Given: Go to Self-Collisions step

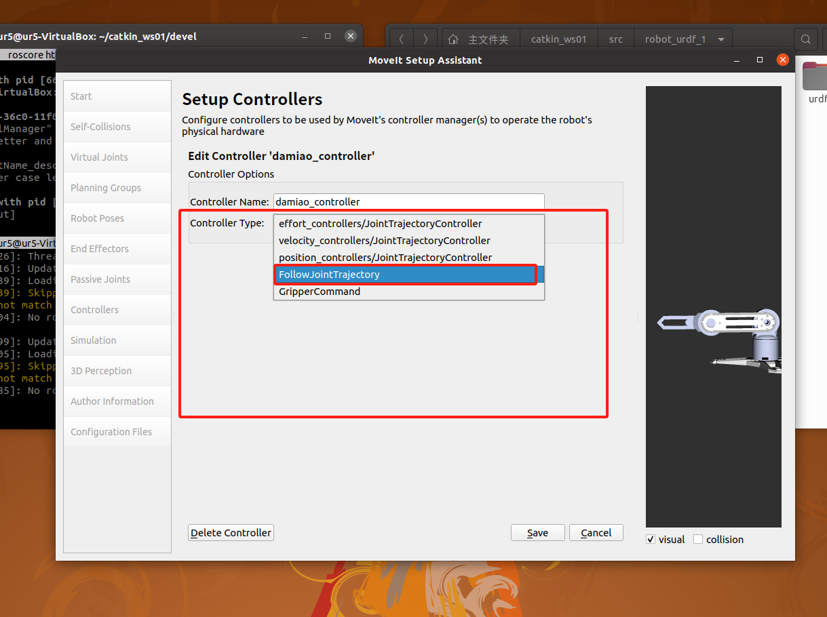Looking at the screenshot, I should pos(117,127).
